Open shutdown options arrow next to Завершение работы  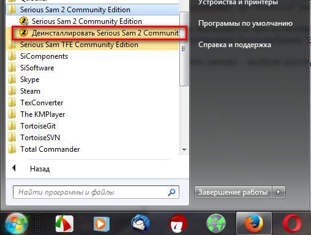(279, 192)
